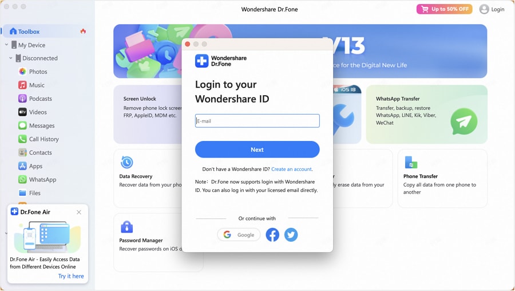Viewport: 515px width, 291px height.
Task: Click the Dr.Fone Air illustration thumbnail
Action: click(47, 237)
